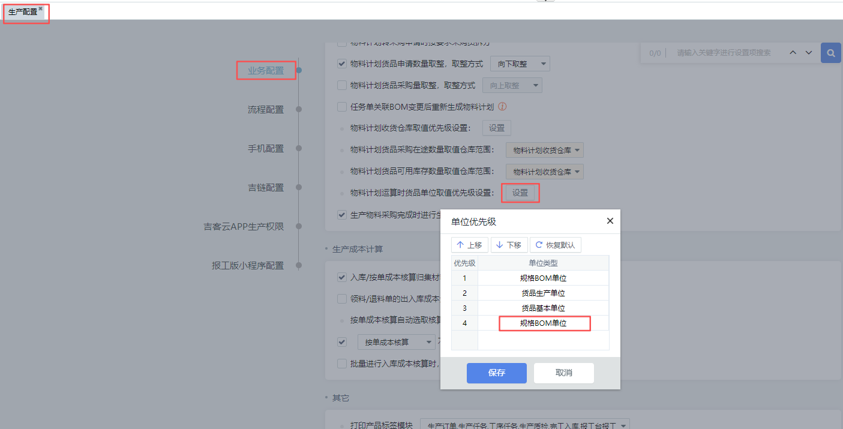Click the up arrow in search navigation

pyautogui.click(x=793, y=53)
